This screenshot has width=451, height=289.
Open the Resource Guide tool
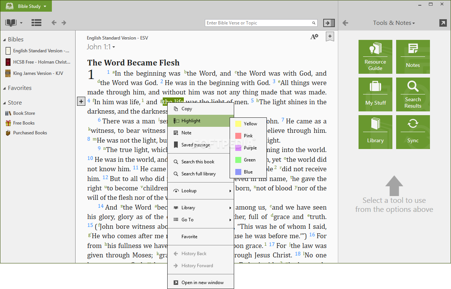pyautogui.click(x=375, y=57)
